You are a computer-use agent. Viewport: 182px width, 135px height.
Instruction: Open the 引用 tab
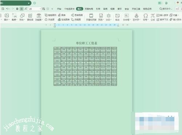tap(98, 9)
